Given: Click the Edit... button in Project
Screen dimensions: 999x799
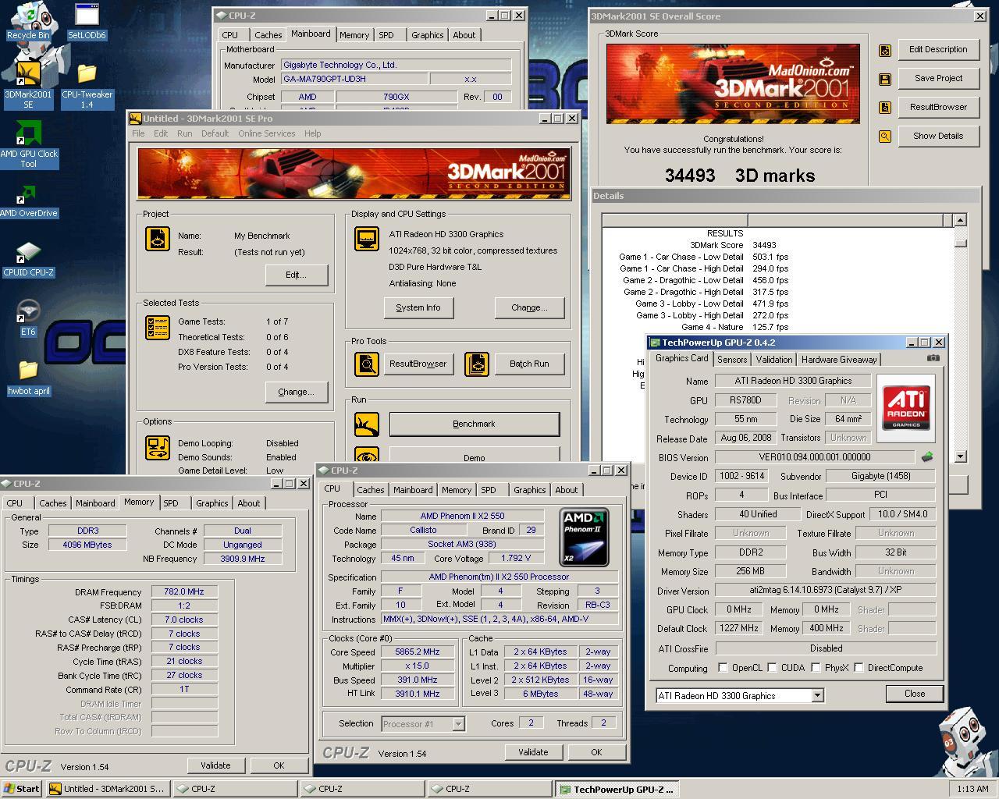Looking at the screenshot, I should click(296, 275).
